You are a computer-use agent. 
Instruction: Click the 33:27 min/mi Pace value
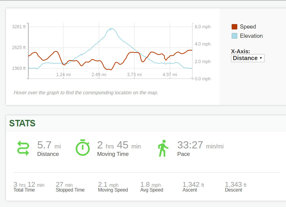(x=200, y=145)
